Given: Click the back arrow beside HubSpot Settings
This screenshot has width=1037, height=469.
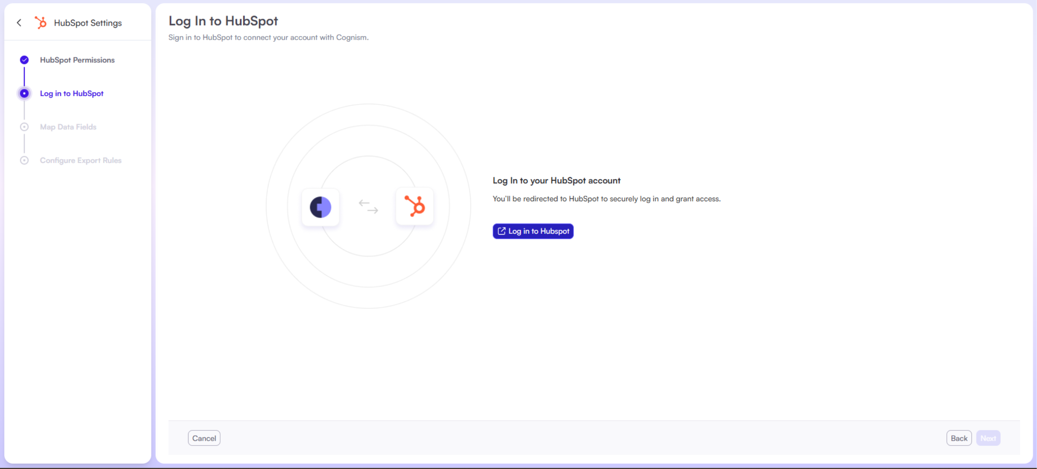Looking at the screenshot, I should (x=19, y=23).
